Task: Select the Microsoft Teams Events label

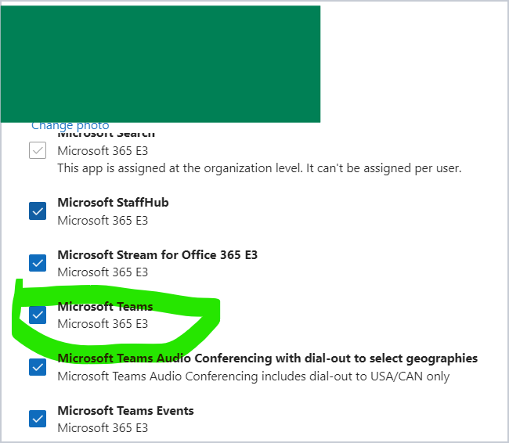Action: click(x=125, y=411)
